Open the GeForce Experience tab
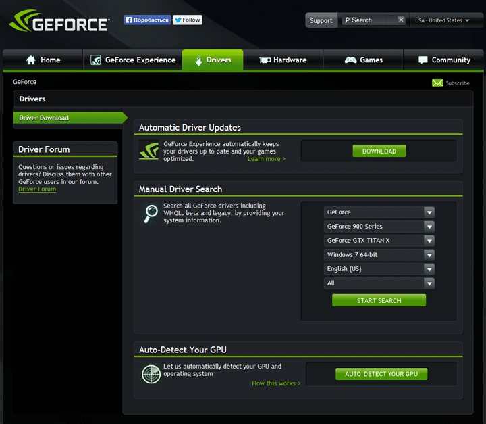The height and width of the screenshot is (424, 486). [133, 60]
